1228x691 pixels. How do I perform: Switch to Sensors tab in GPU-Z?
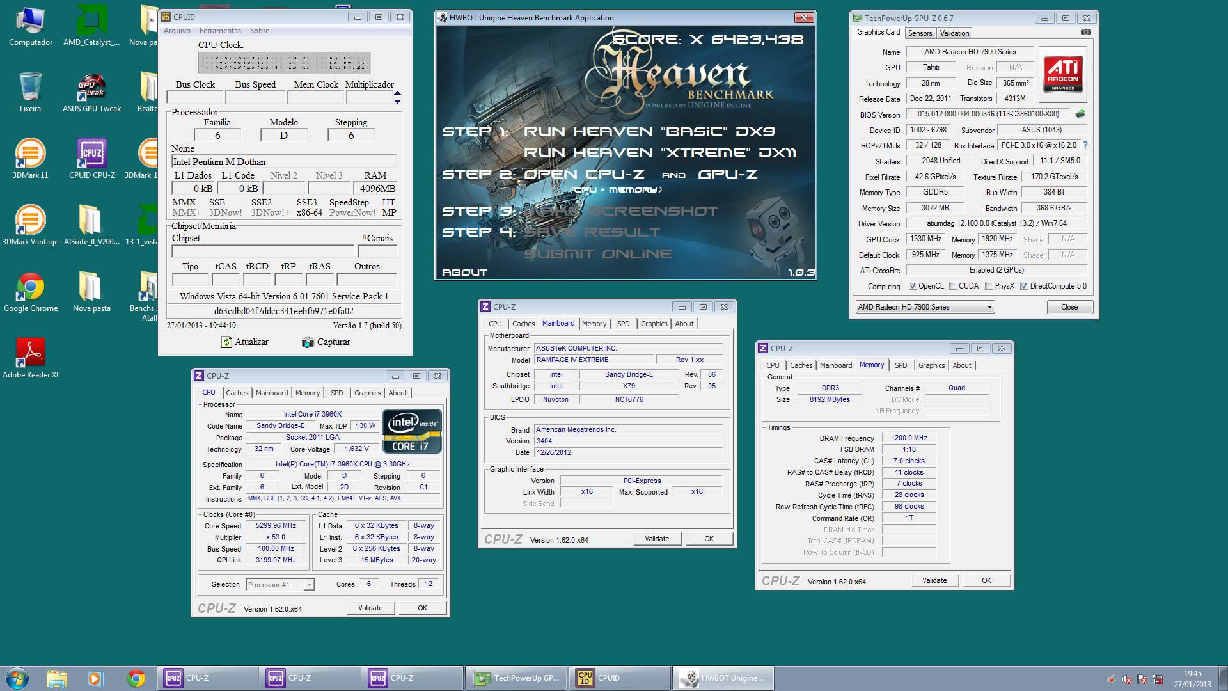pyautogui.click(x=920, y=33)
